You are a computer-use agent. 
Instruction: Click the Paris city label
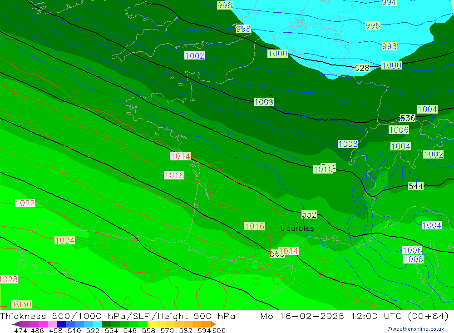271,101
